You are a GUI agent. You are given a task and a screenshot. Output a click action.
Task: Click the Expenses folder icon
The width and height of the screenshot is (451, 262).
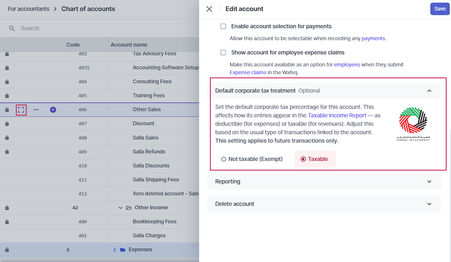tap(123, 250)
